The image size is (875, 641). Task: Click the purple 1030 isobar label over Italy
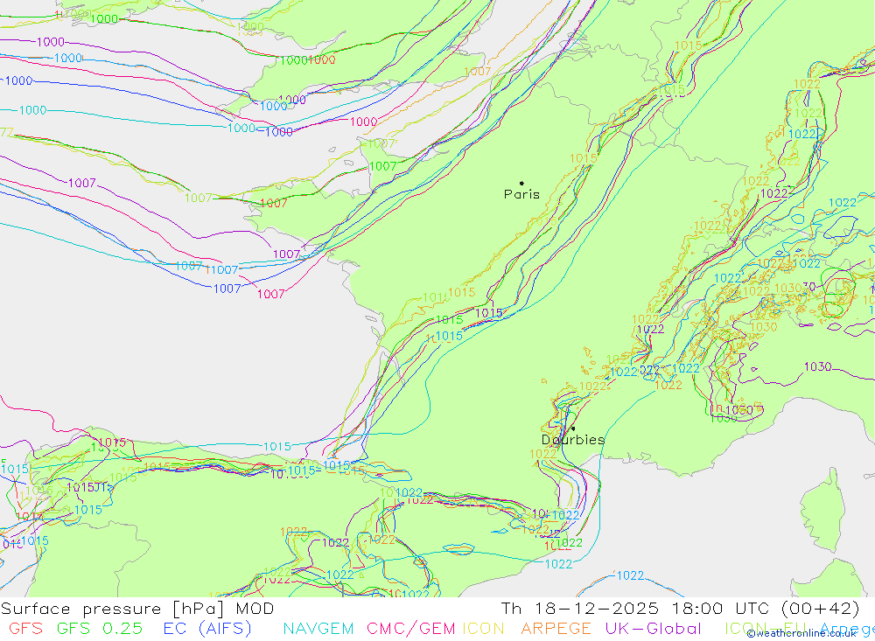coord(817,366)
